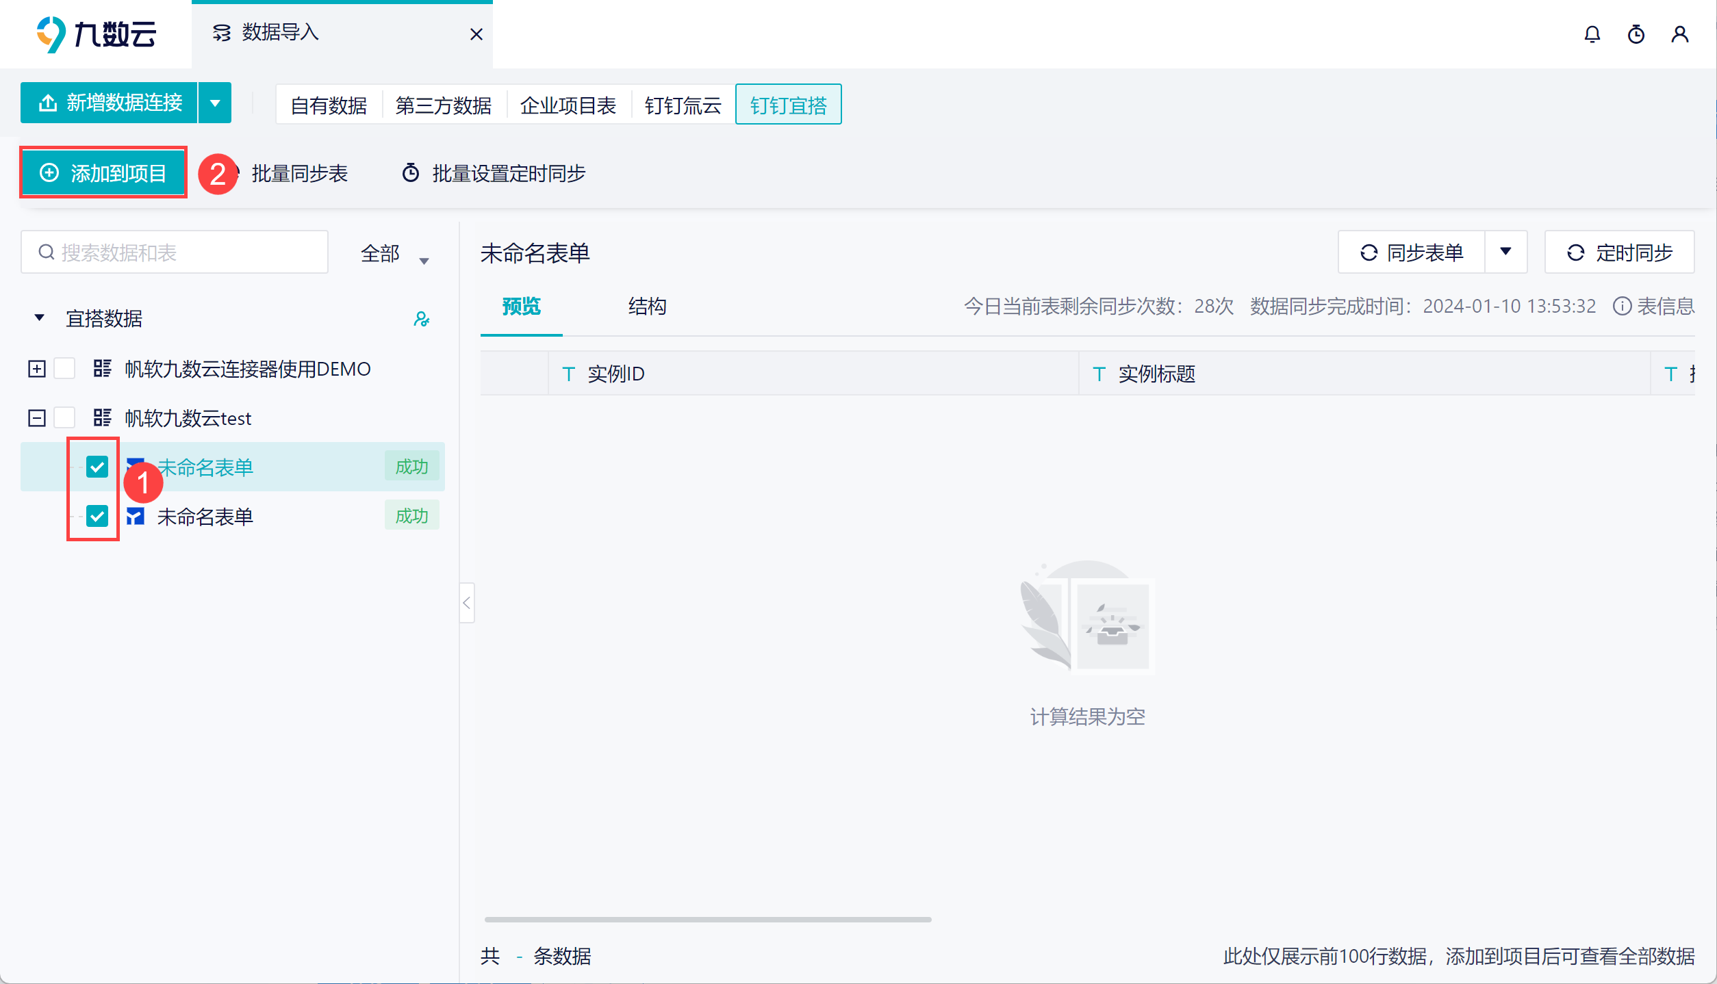
Task: Uncheck the second 未命名表单 checkbox
Action: pos(97,516)
